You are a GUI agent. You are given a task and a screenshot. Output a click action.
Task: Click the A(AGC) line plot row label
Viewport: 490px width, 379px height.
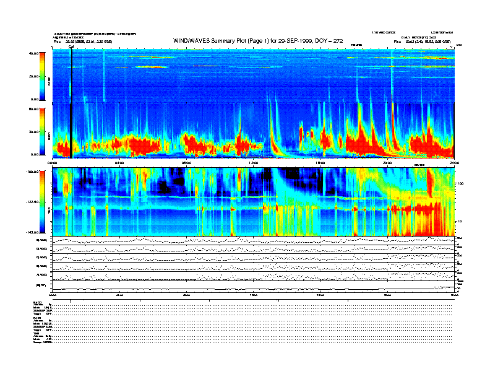click(42, 275)
